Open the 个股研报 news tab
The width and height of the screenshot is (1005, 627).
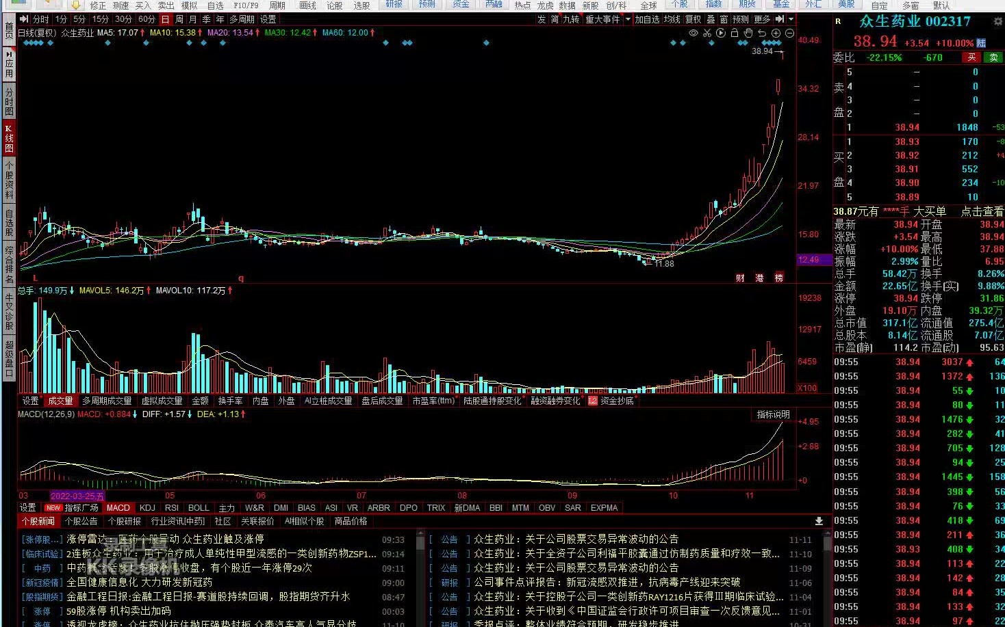click(125, 521)
